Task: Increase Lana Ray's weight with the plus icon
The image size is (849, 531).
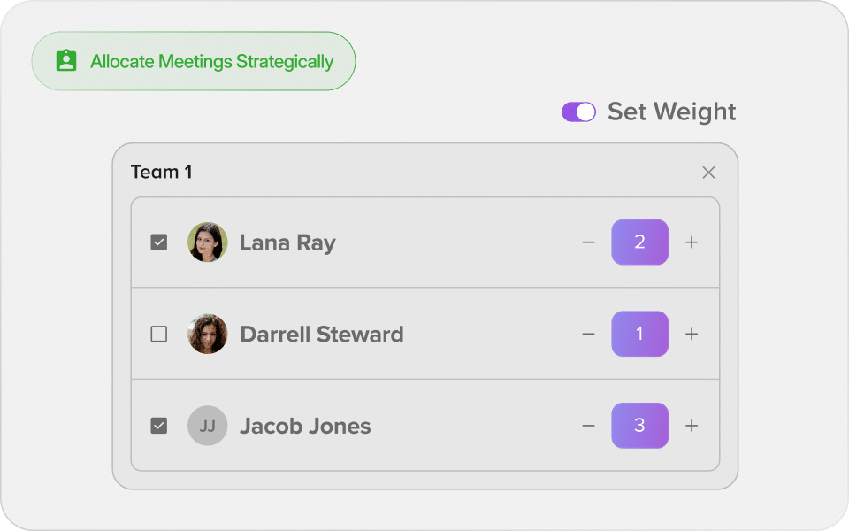Action: pos(692,242)
